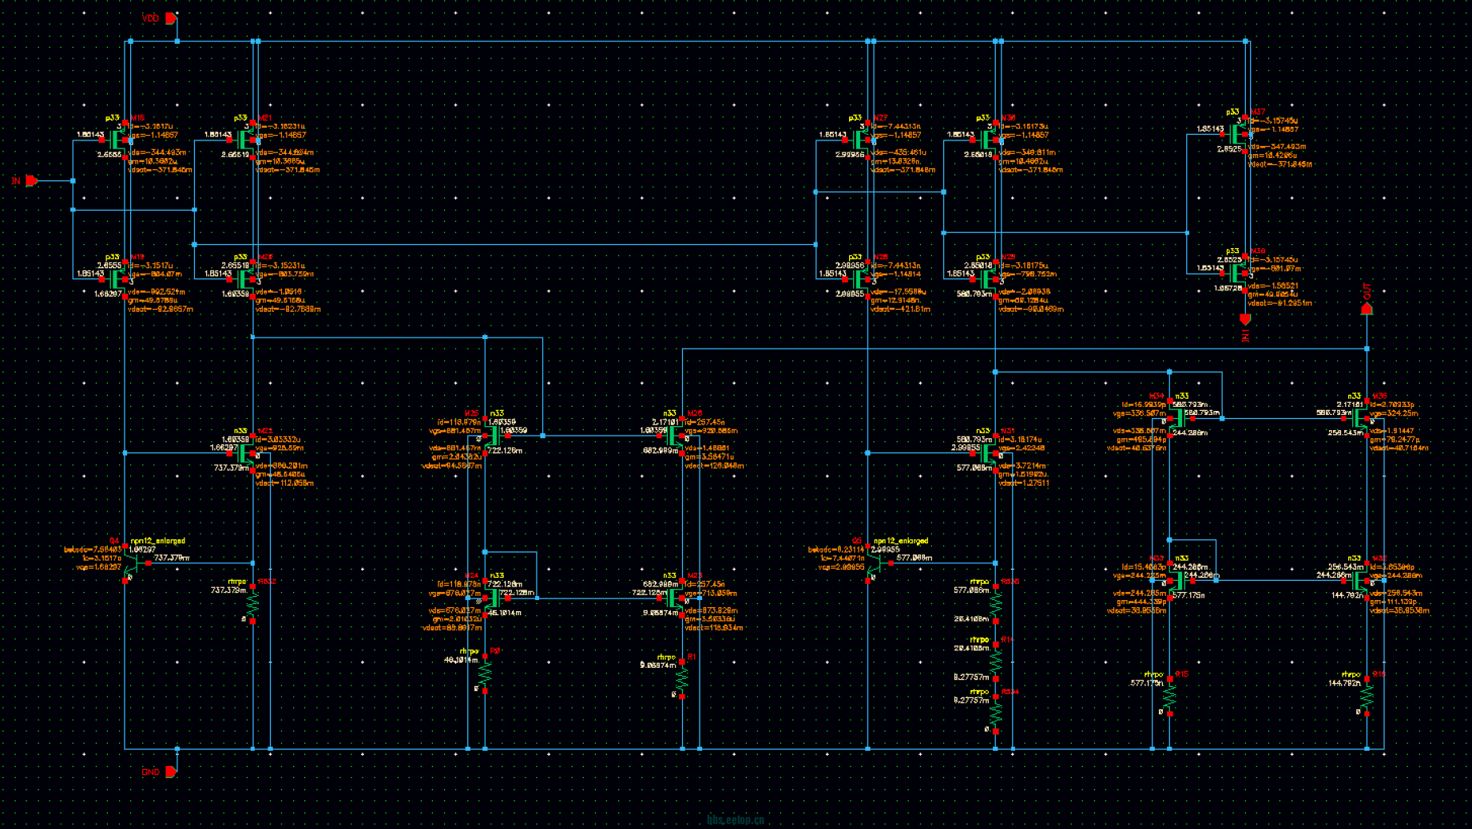Click M29's vds=-2.08938 annotation

pos(1024,291)
